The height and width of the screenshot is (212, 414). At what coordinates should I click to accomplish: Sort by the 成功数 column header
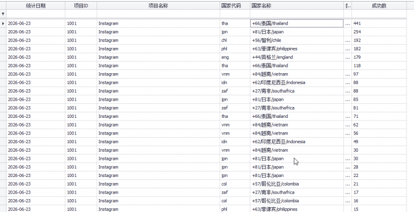[x=379, y=6]
